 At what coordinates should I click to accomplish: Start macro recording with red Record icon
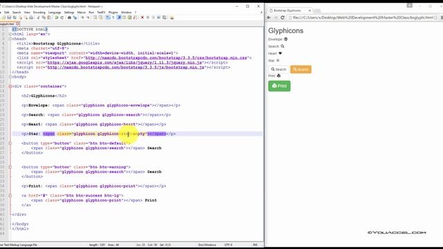(x=142, y=17)
